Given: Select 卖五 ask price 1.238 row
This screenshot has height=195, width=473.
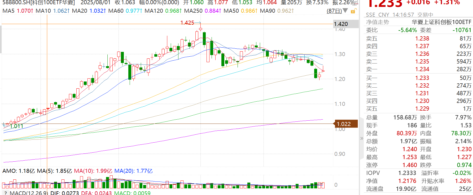Looking at the screenshot, I should (x=418, y=39).
